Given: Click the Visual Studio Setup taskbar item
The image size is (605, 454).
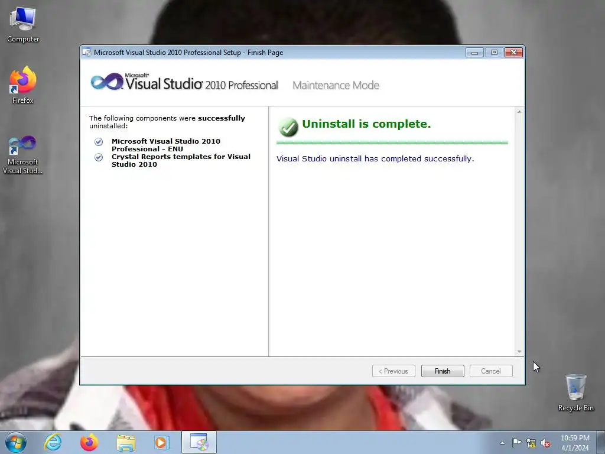Looking at the screenshot, I should pos(199,442).
